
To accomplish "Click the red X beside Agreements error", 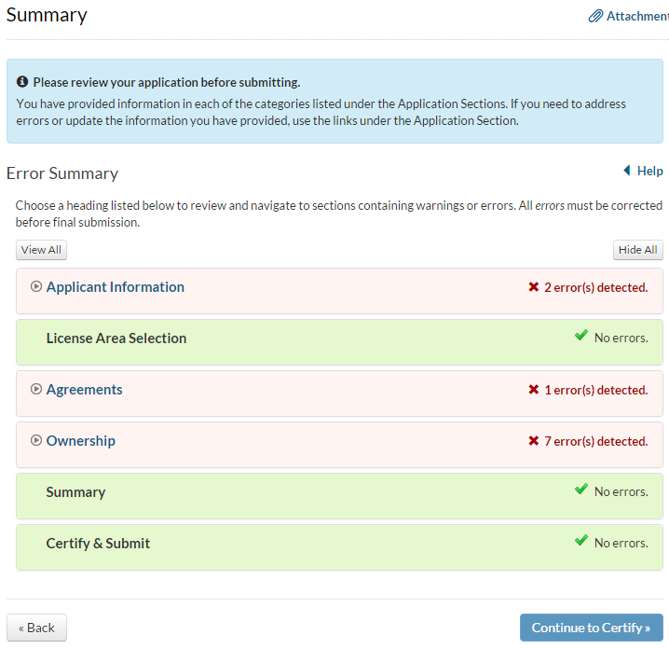I will [x=534, y=390].
